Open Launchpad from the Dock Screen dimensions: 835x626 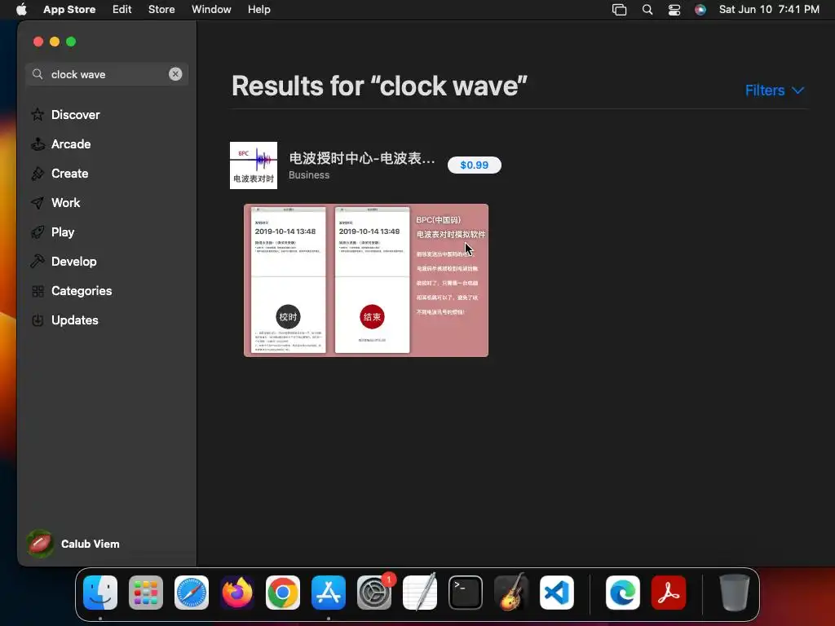(146, 593)
